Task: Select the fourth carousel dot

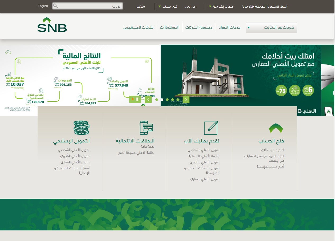Action: (173, 100)
